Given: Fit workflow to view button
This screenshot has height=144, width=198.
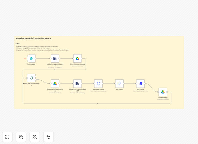Looking at the screenshot, I should (7, 137).
